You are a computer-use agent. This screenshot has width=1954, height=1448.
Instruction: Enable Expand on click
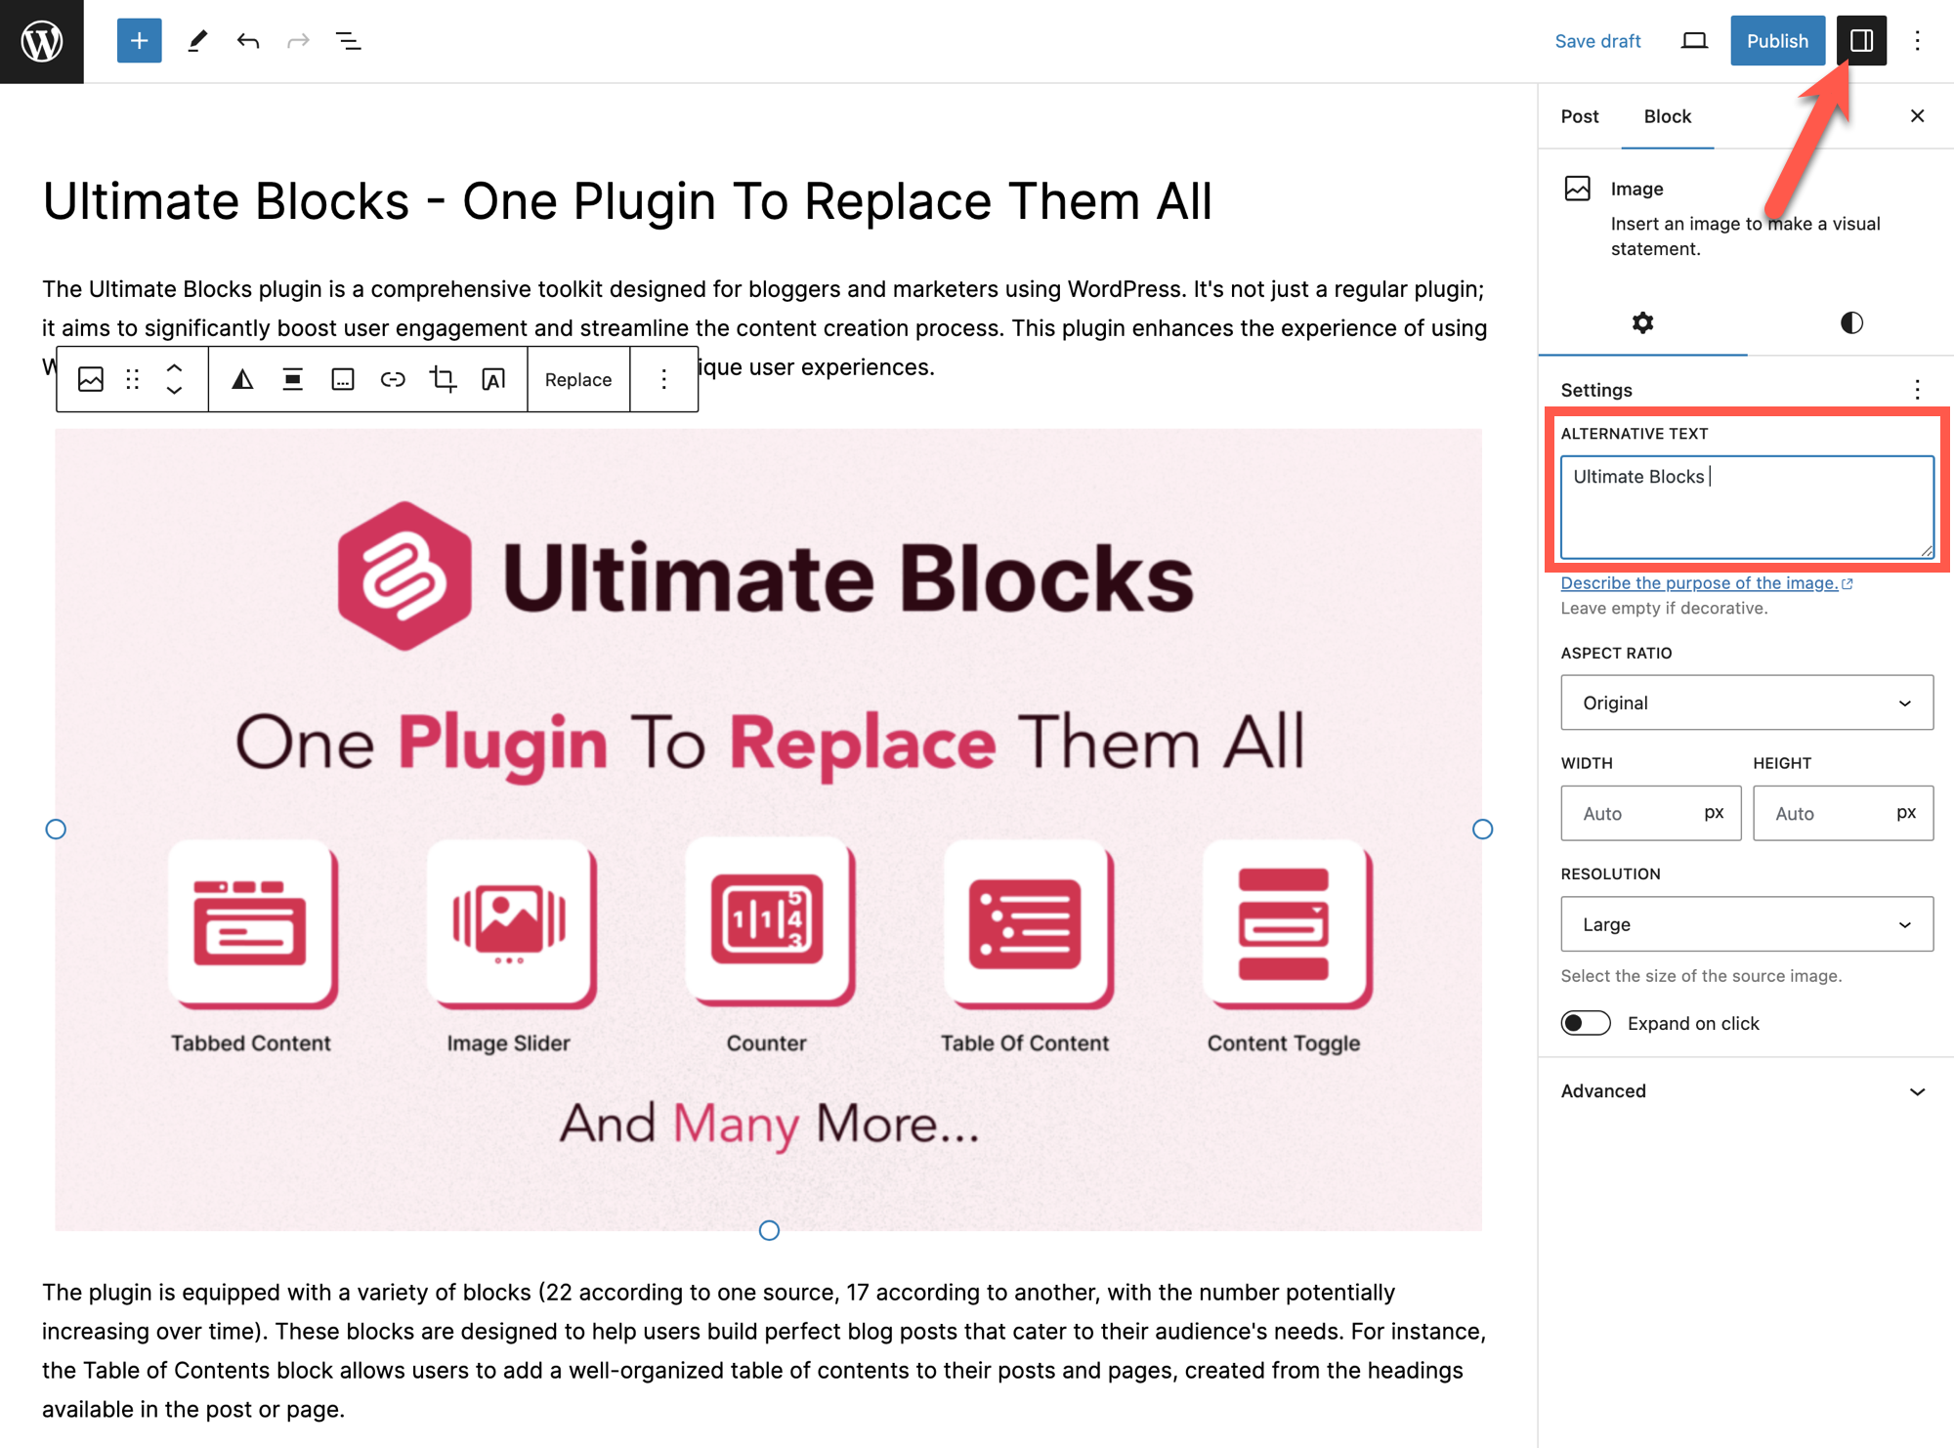pos(1585,1023)
